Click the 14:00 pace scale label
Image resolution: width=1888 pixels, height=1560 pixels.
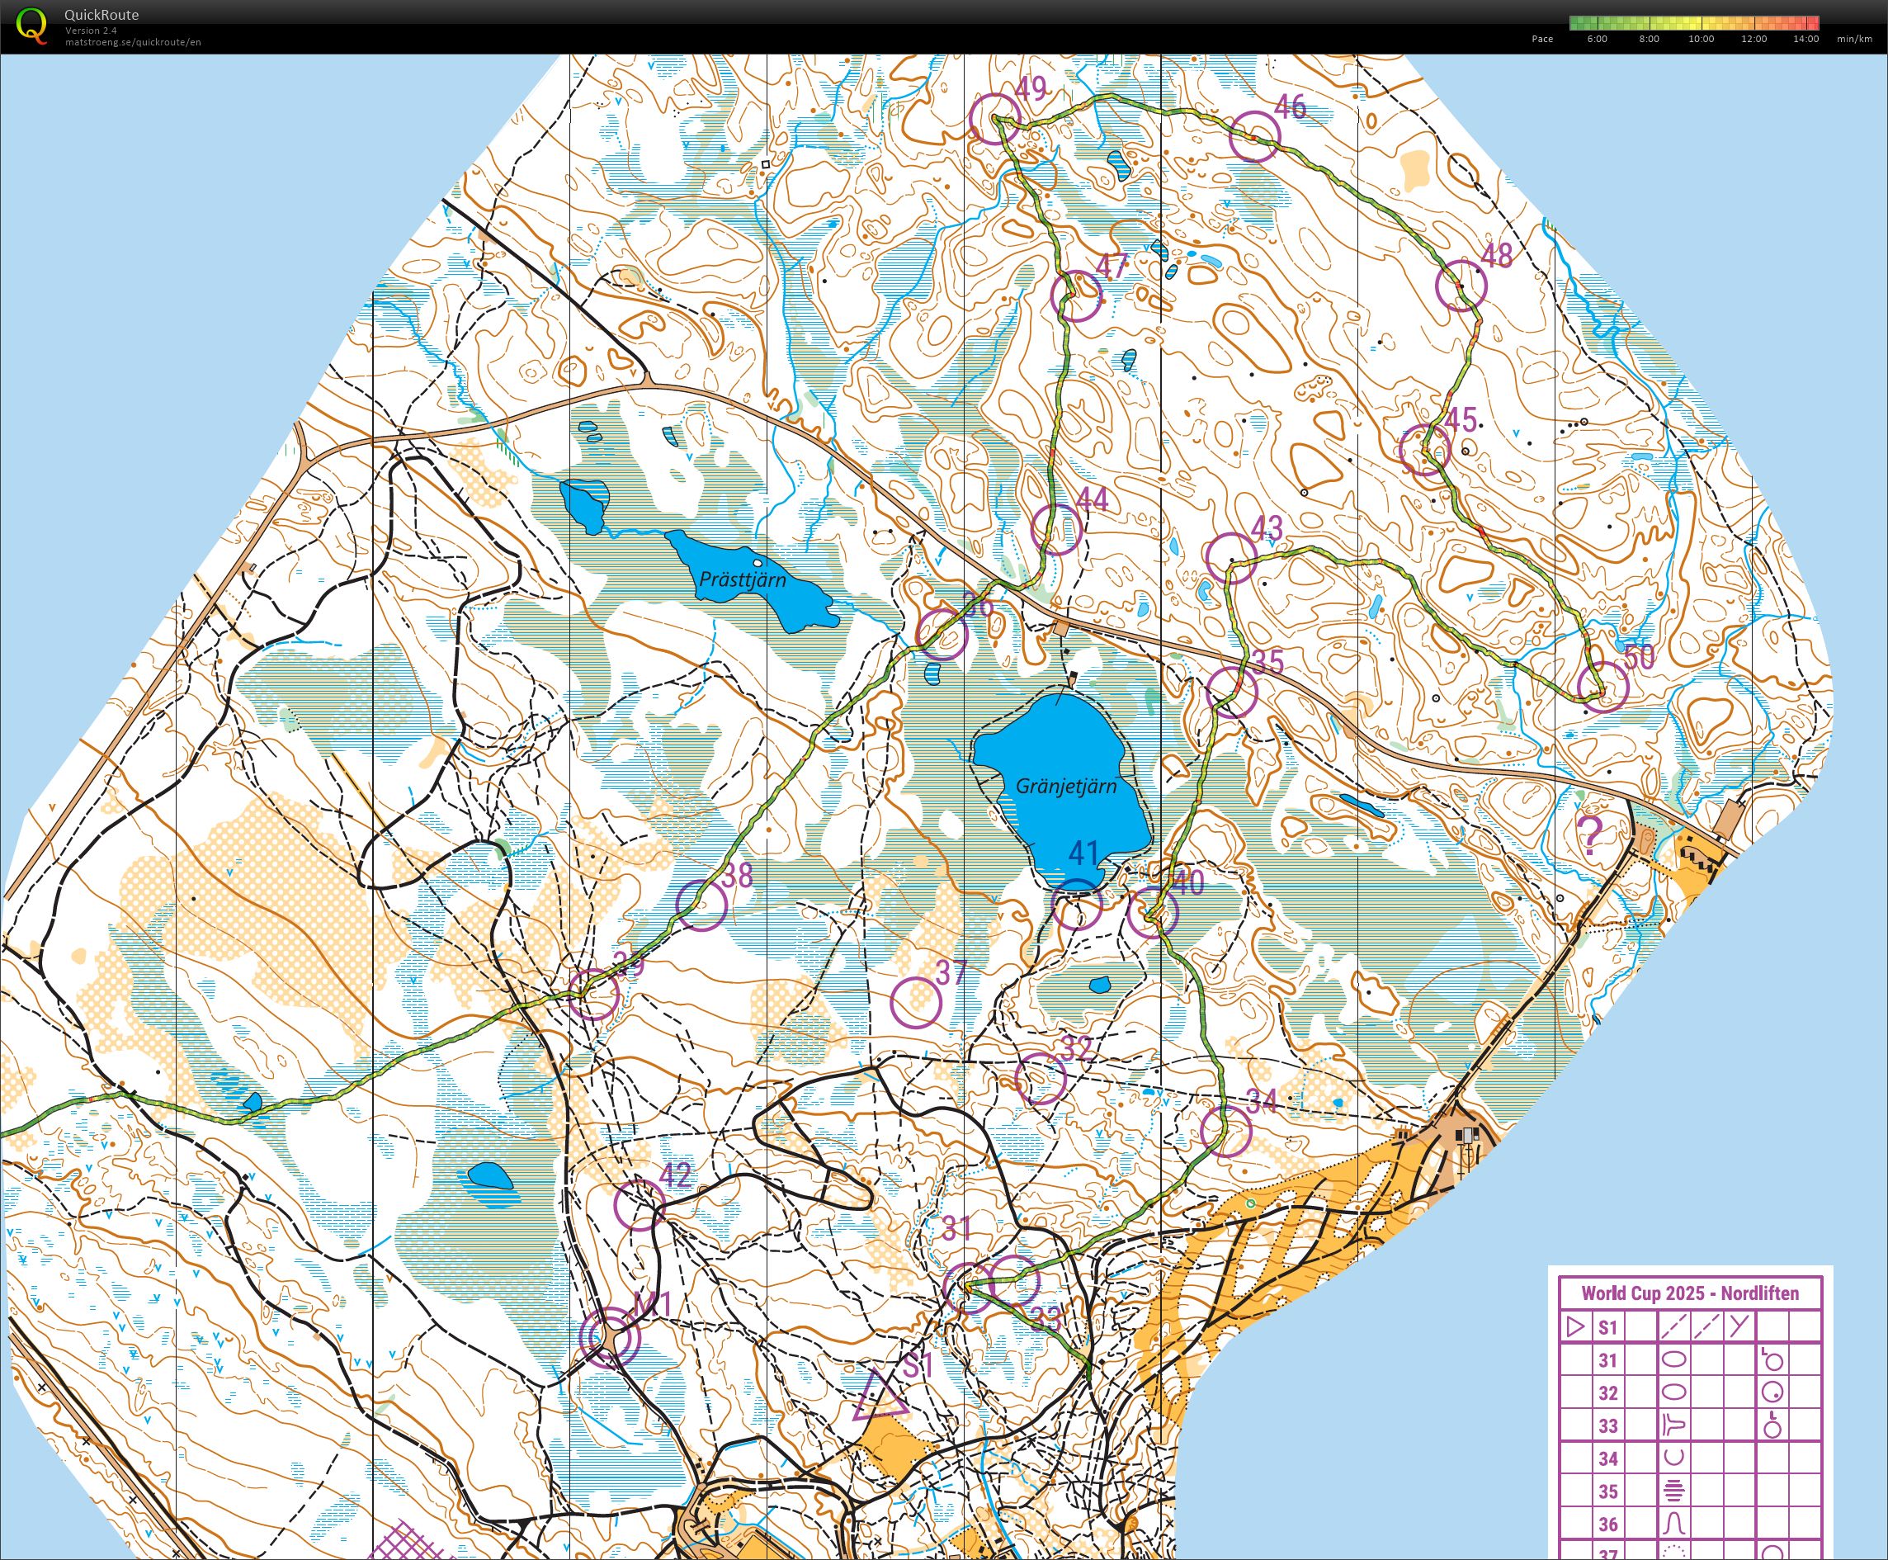pyautogui.click(x=1806, y=39)
